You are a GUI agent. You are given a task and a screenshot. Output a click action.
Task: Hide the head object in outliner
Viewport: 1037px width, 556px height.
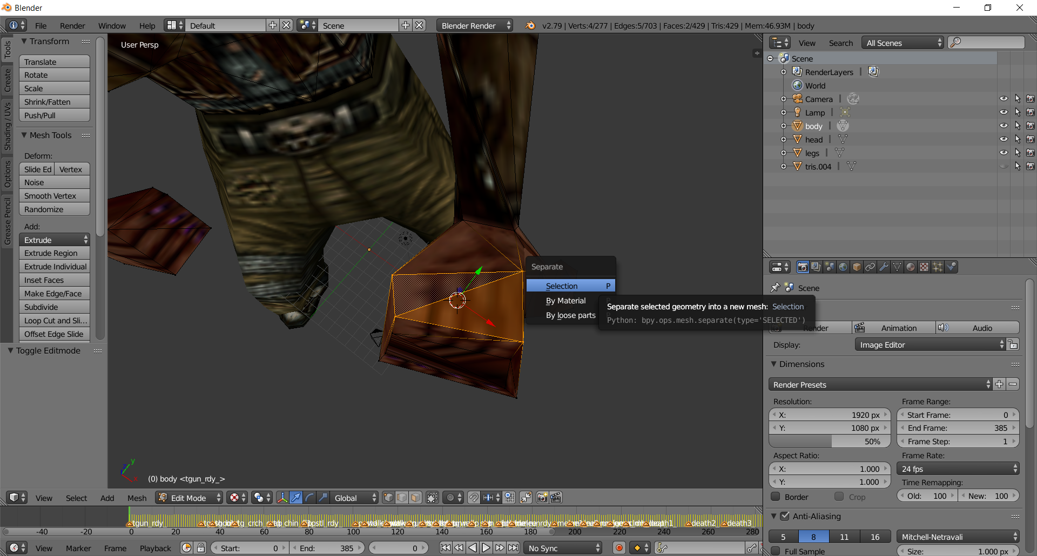[x=1004, y=139]
